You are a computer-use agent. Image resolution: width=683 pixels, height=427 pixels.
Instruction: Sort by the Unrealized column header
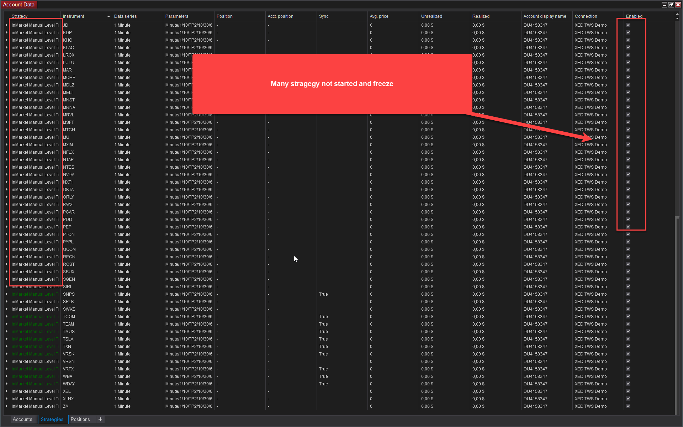431,16
